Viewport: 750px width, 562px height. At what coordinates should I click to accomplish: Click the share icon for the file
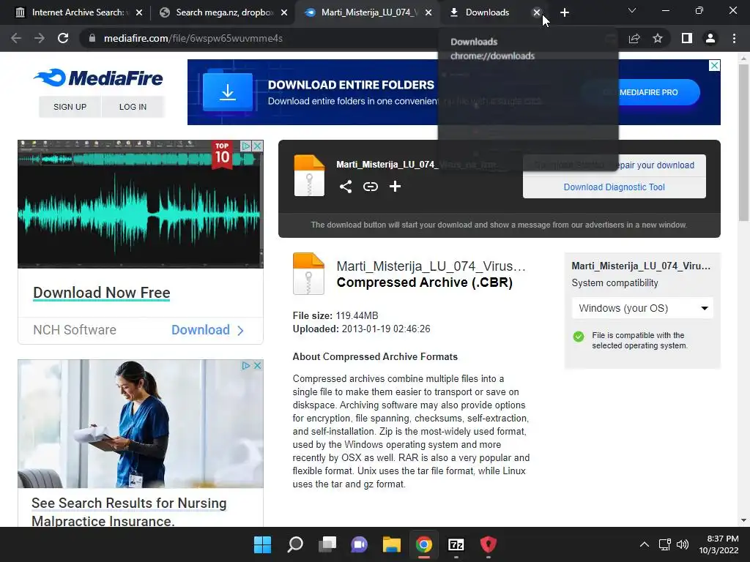346,187
